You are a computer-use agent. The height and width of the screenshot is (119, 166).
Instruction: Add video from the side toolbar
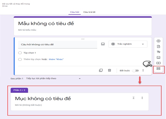point(158,63)
